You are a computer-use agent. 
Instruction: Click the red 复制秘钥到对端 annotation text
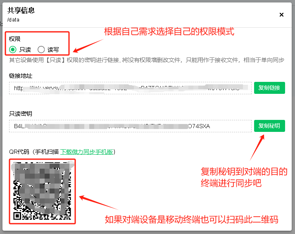click(x=244, y=177)
